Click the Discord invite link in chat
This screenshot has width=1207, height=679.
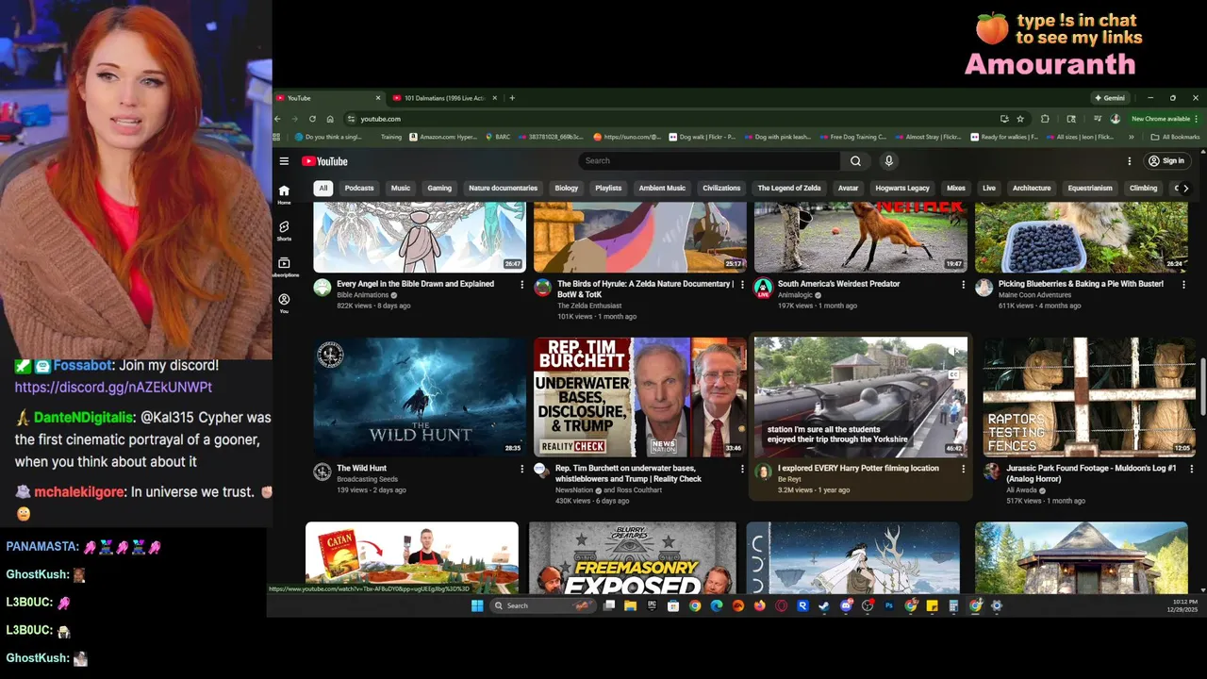[x=113, y=388]
